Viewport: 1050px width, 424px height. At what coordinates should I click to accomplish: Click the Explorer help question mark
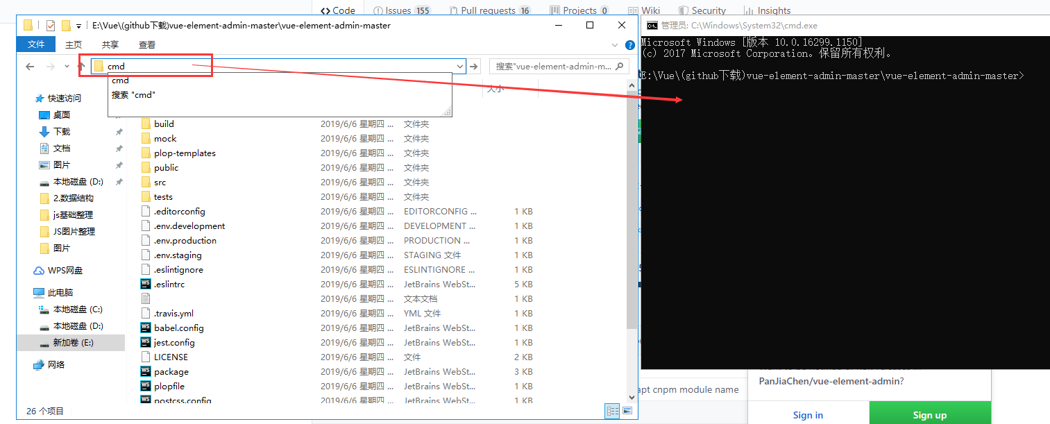coord(630,45)
